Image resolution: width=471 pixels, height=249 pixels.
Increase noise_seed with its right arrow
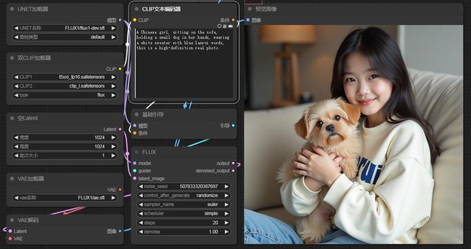(227, 186)
